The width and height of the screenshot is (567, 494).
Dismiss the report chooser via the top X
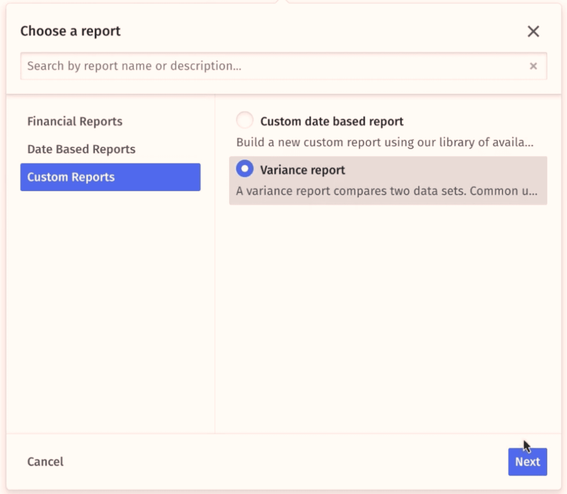pyautogui.click(x=533, y=31)
